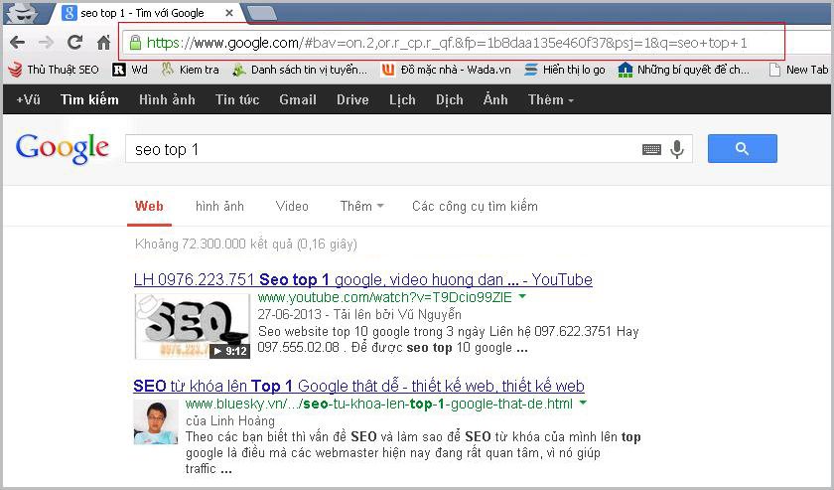Open 'Lịch' from the Google bar
This screenshot has width=834, height=490.
[402, 99]
